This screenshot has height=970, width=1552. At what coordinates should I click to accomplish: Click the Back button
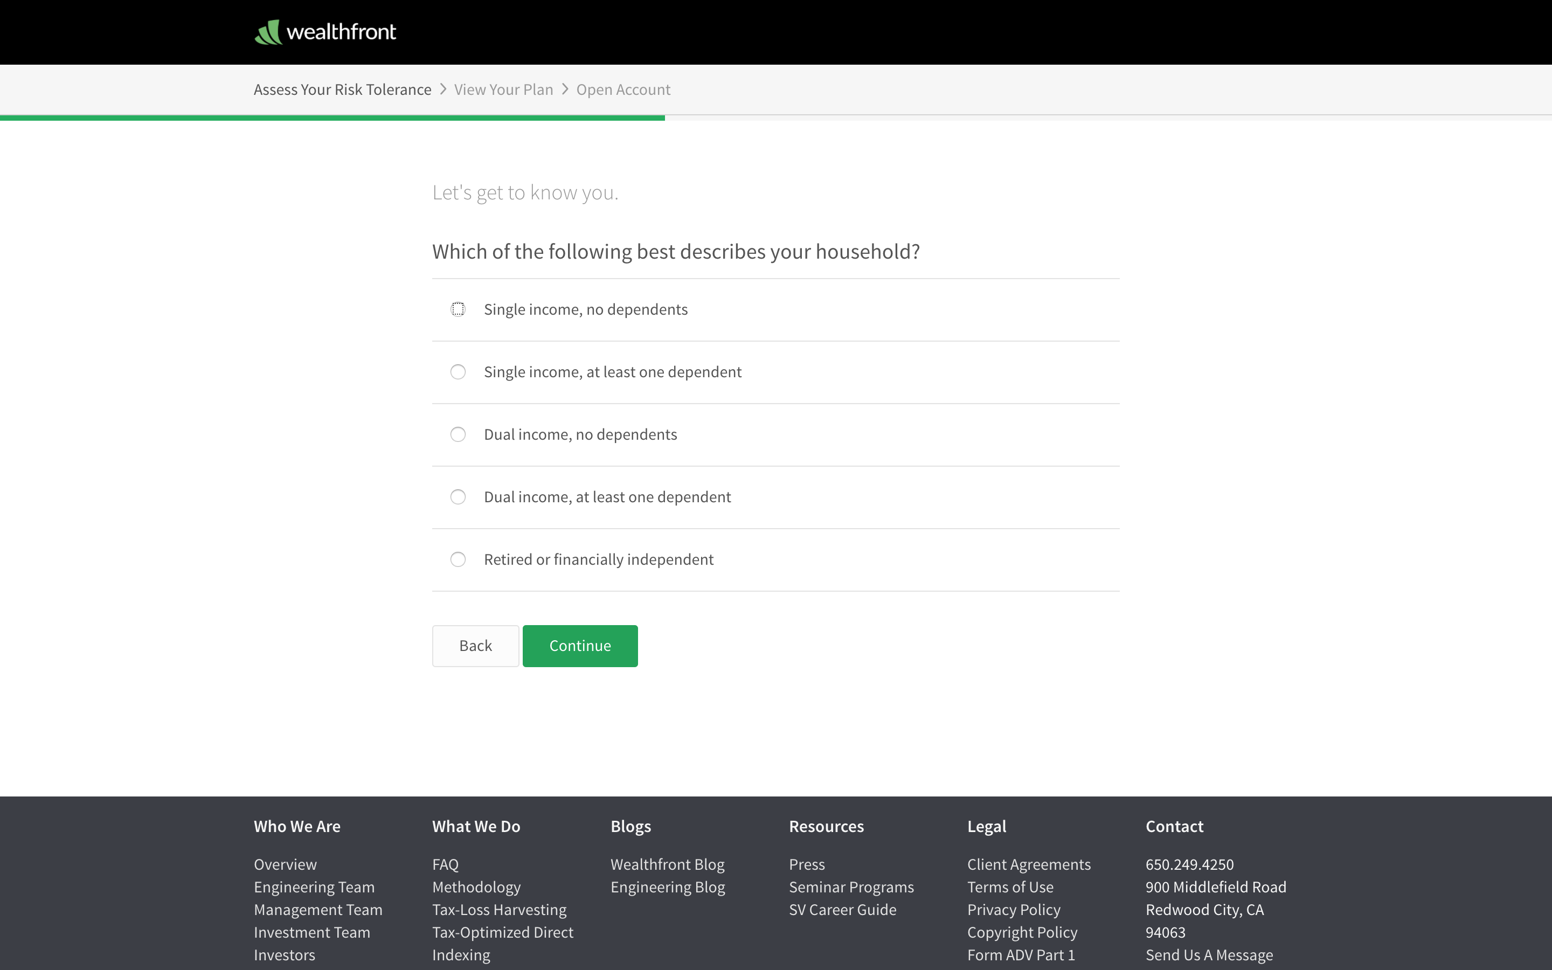click(475, 646)
